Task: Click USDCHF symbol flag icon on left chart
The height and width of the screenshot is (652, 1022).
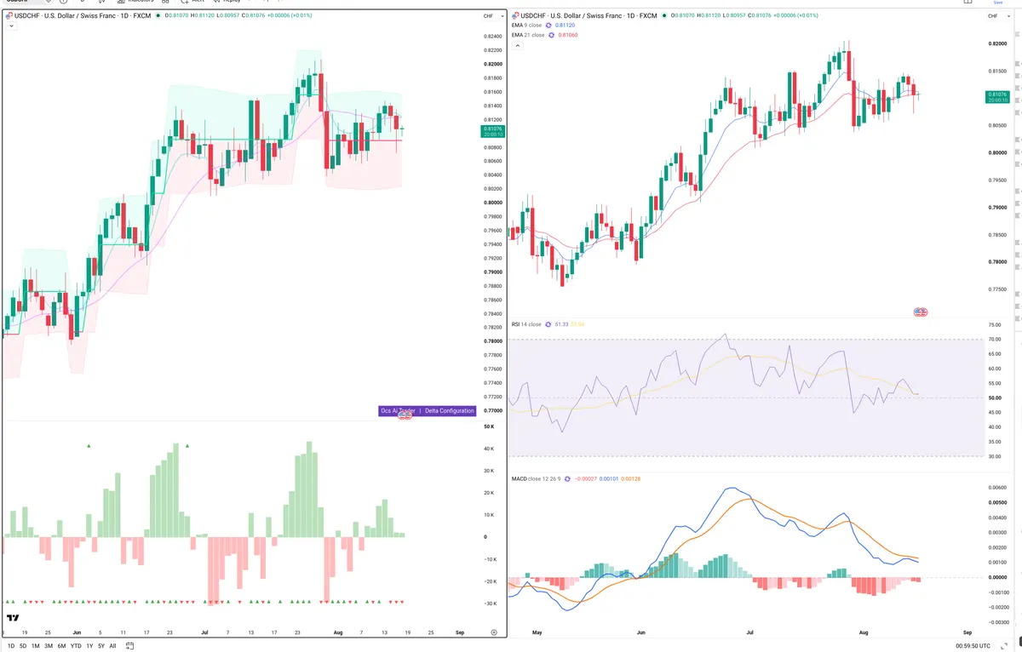Action: (x=8, y=16)
